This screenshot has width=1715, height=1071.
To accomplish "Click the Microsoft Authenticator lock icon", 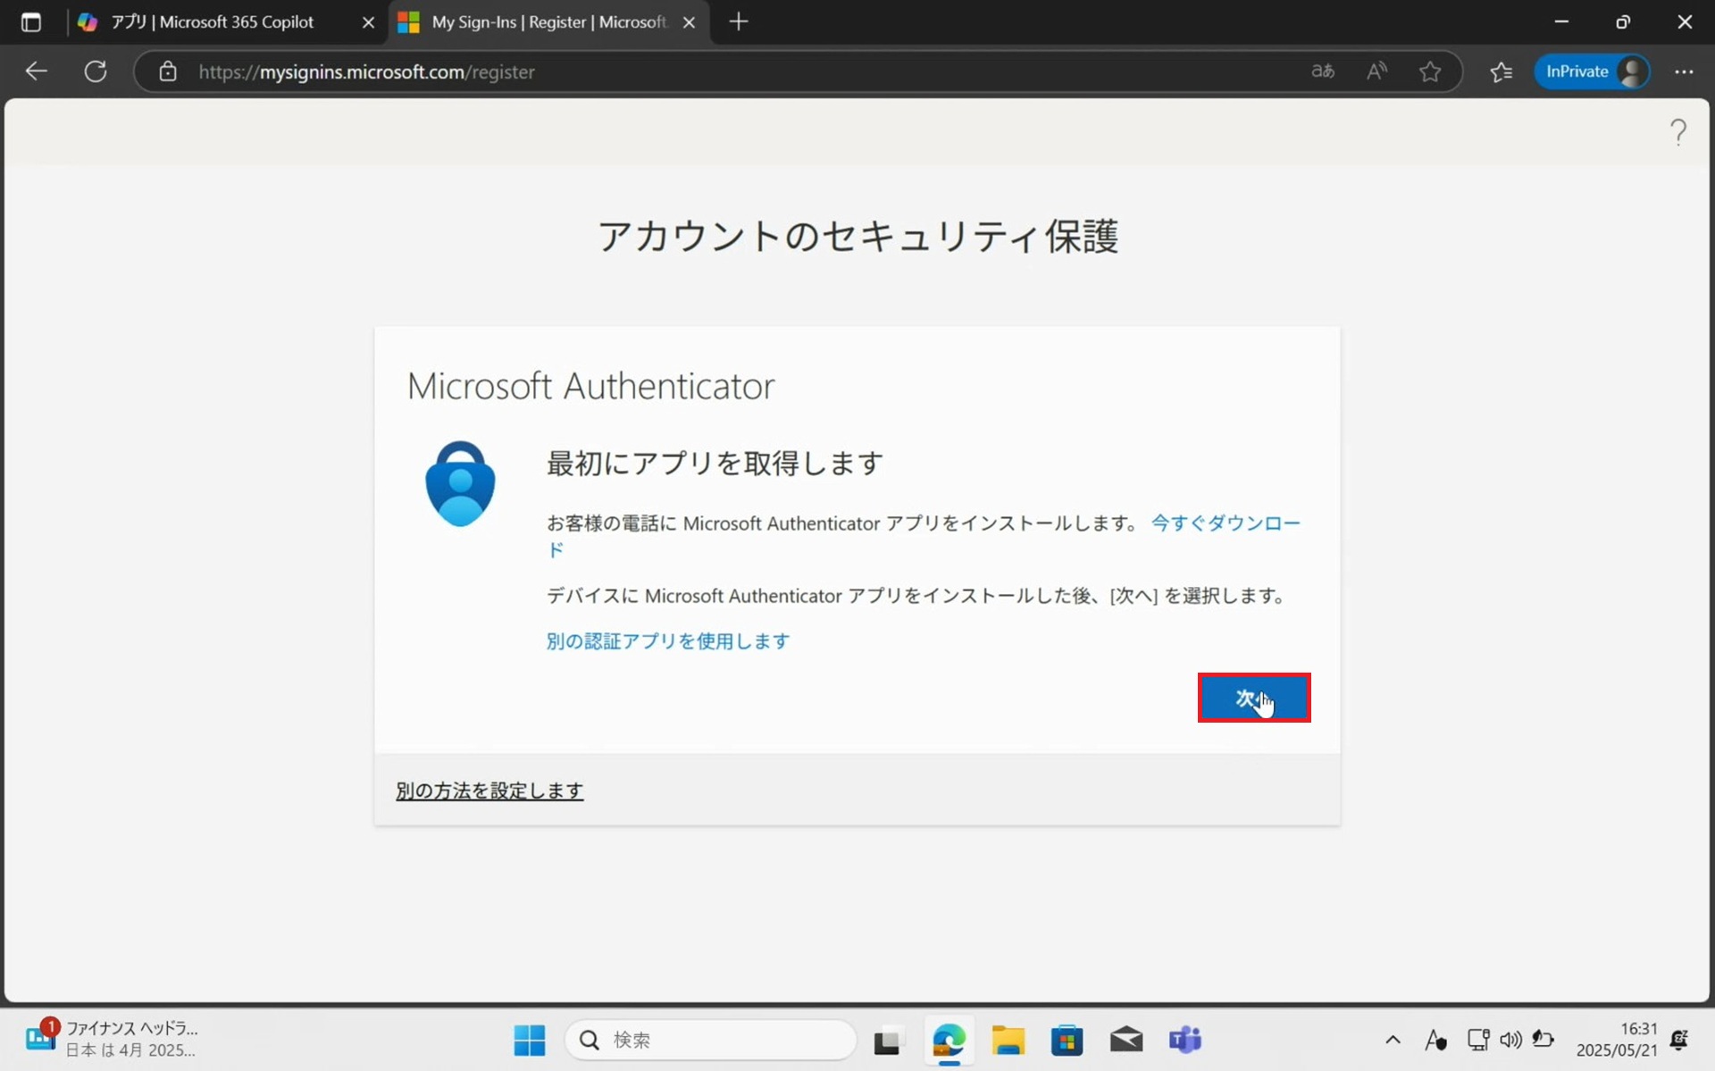I will click(x=460, y=483).
